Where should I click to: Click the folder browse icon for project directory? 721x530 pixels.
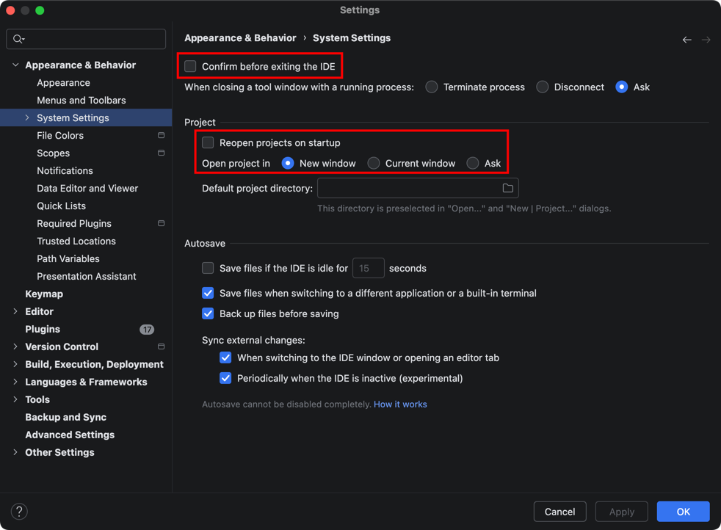tap(507, 188)
